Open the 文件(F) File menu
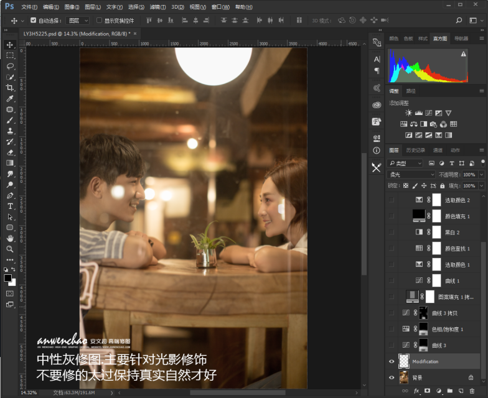This screenshot has width=488, height=398. (29, 7)
